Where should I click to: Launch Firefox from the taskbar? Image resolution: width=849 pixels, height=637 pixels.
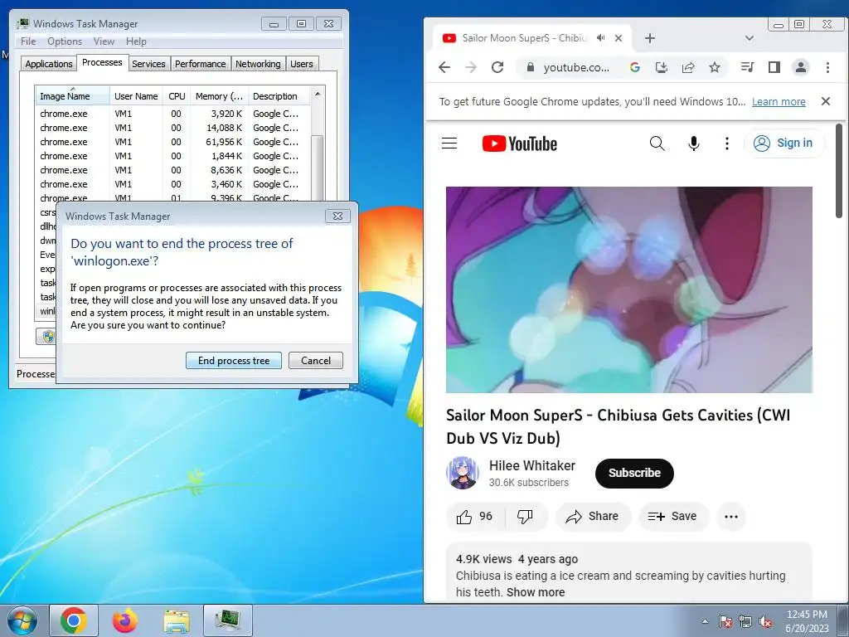coord(125,620)
